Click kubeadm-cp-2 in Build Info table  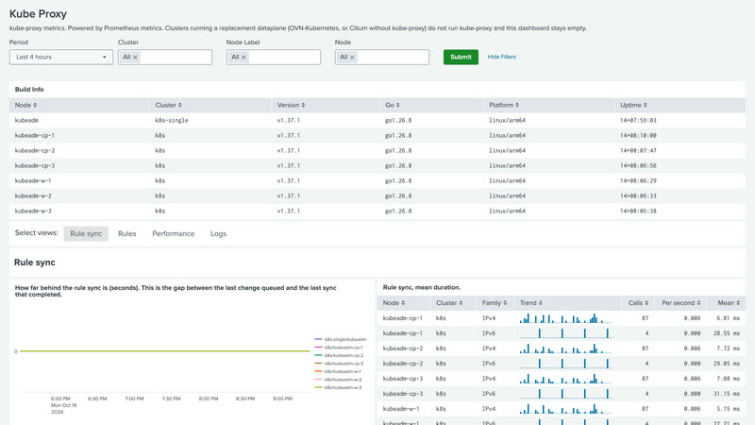35,150
